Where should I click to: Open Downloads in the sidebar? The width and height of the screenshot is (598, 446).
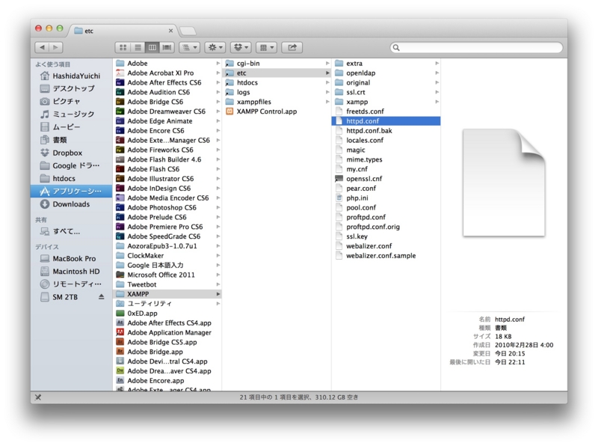point(71,204)
